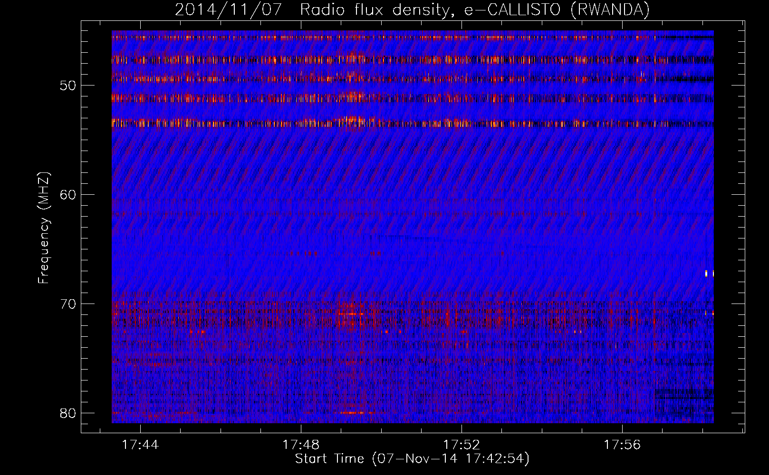Click the 17:48 time tick label

[301, 445]
